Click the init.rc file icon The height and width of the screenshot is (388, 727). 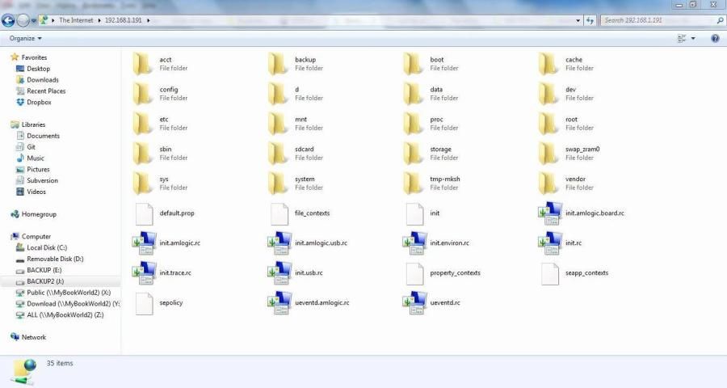pyautogui.click(x=550, y=242)
